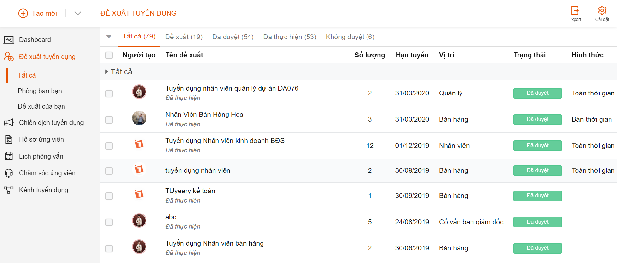Toggle the select-all checkbox in table header
The width and height of the screenshot is (617, 263).
(x=109, y=55)
